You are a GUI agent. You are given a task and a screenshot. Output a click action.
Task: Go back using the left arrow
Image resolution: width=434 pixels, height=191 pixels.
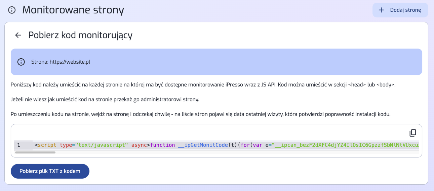pos(18,35)
